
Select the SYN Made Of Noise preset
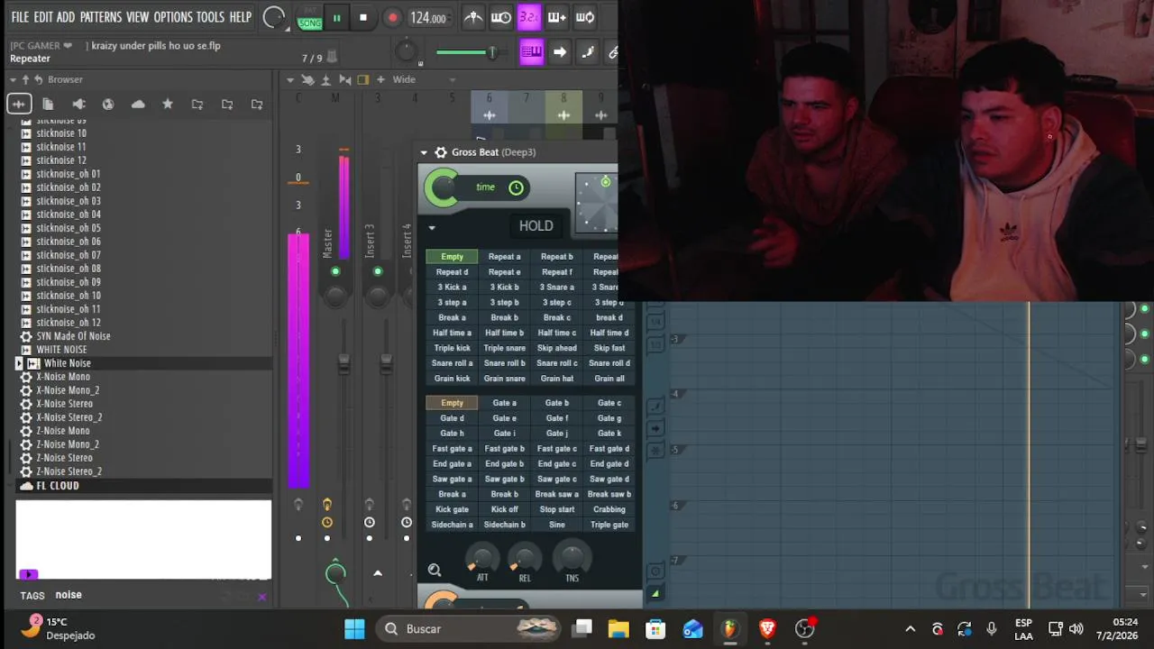coord(73,336)
